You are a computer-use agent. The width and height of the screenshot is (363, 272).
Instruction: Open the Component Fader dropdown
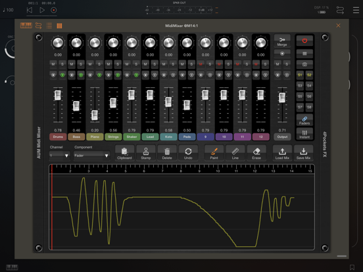point(91,156)
